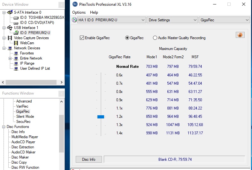The width and height of the screenshot is (252, 170).
Task: Open the Drive Settings dropdown
Action: coord(172,20)
